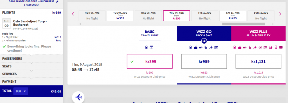The height and width of the screenshot is (103, 288).
Task: Click the kr309 WIZZ Discount Club price link
Action: [150, 73]
